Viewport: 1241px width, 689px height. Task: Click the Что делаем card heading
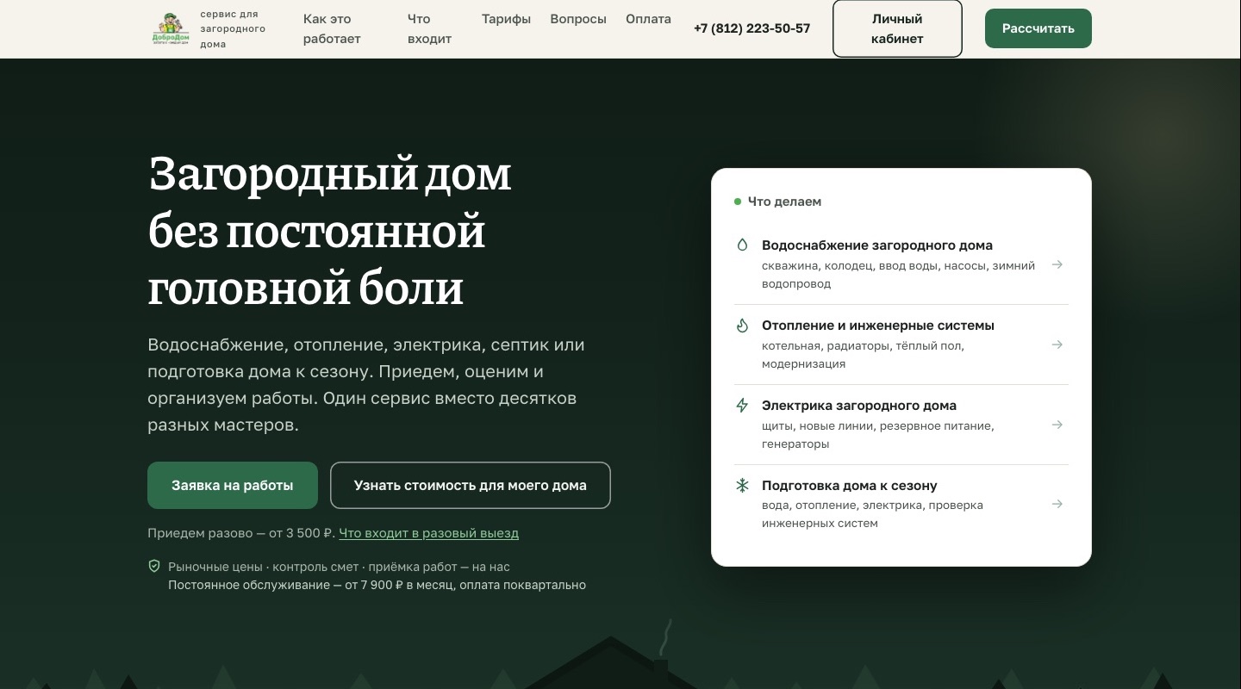pyautogui.click(x=784, y=202)
